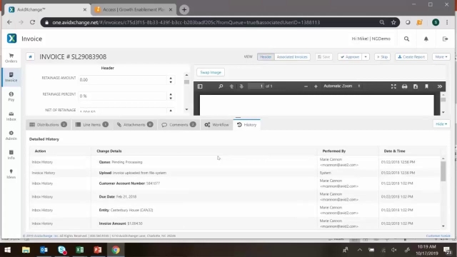Viewport: 457px width, 257px height.
Task: Open PDF viewer tools chevrons
Action: (x=440, y=86)
